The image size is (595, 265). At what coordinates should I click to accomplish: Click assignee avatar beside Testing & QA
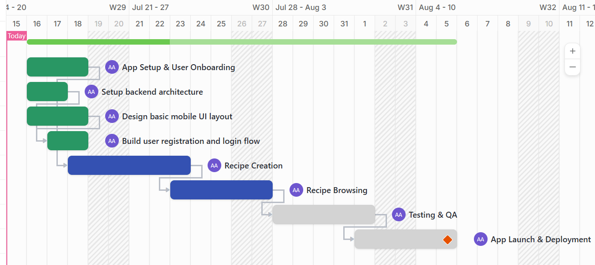point(399,215)
